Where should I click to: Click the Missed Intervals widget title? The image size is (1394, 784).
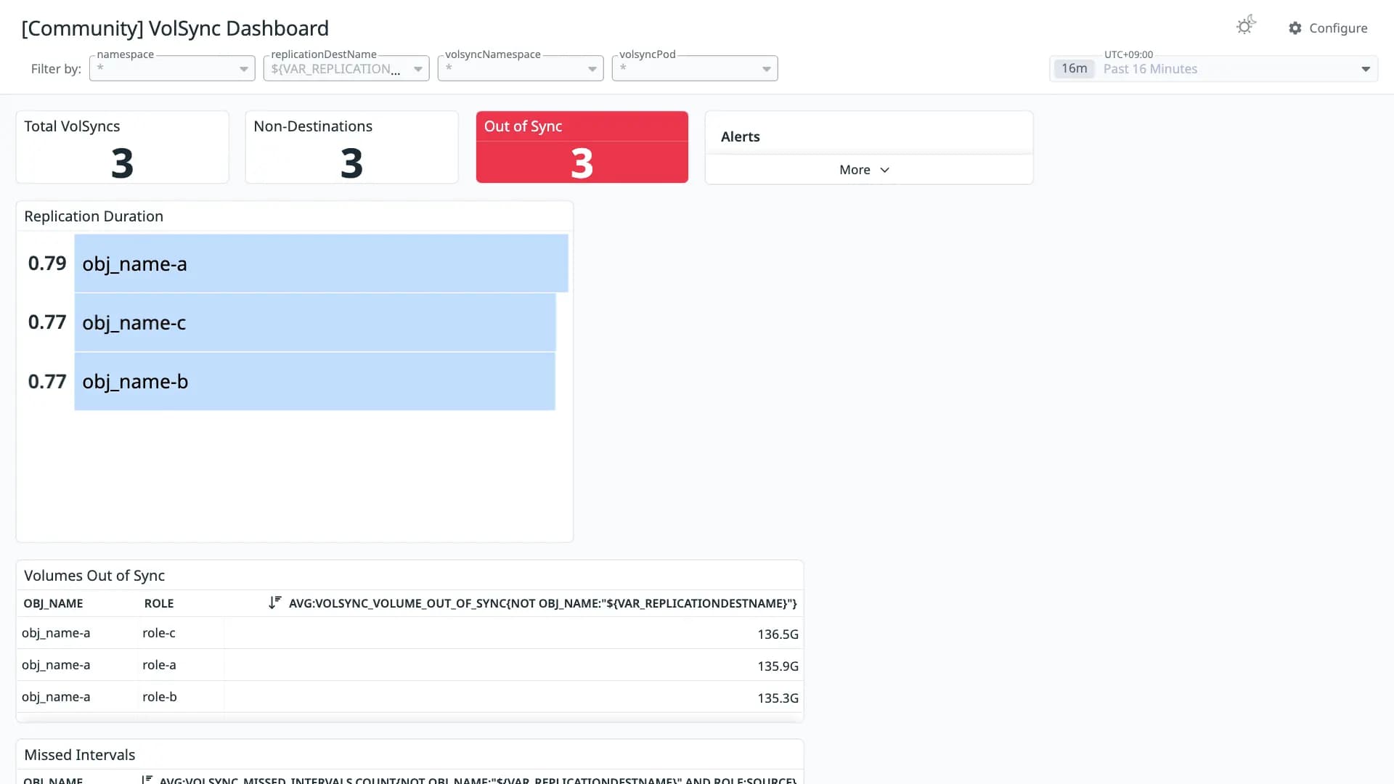click(x=80, y=755)
